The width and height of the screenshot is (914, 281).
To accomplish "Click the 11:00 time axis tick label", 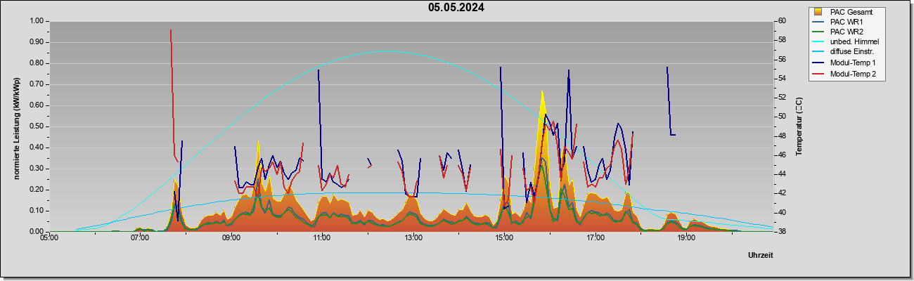I will click(x=322, y=237).
